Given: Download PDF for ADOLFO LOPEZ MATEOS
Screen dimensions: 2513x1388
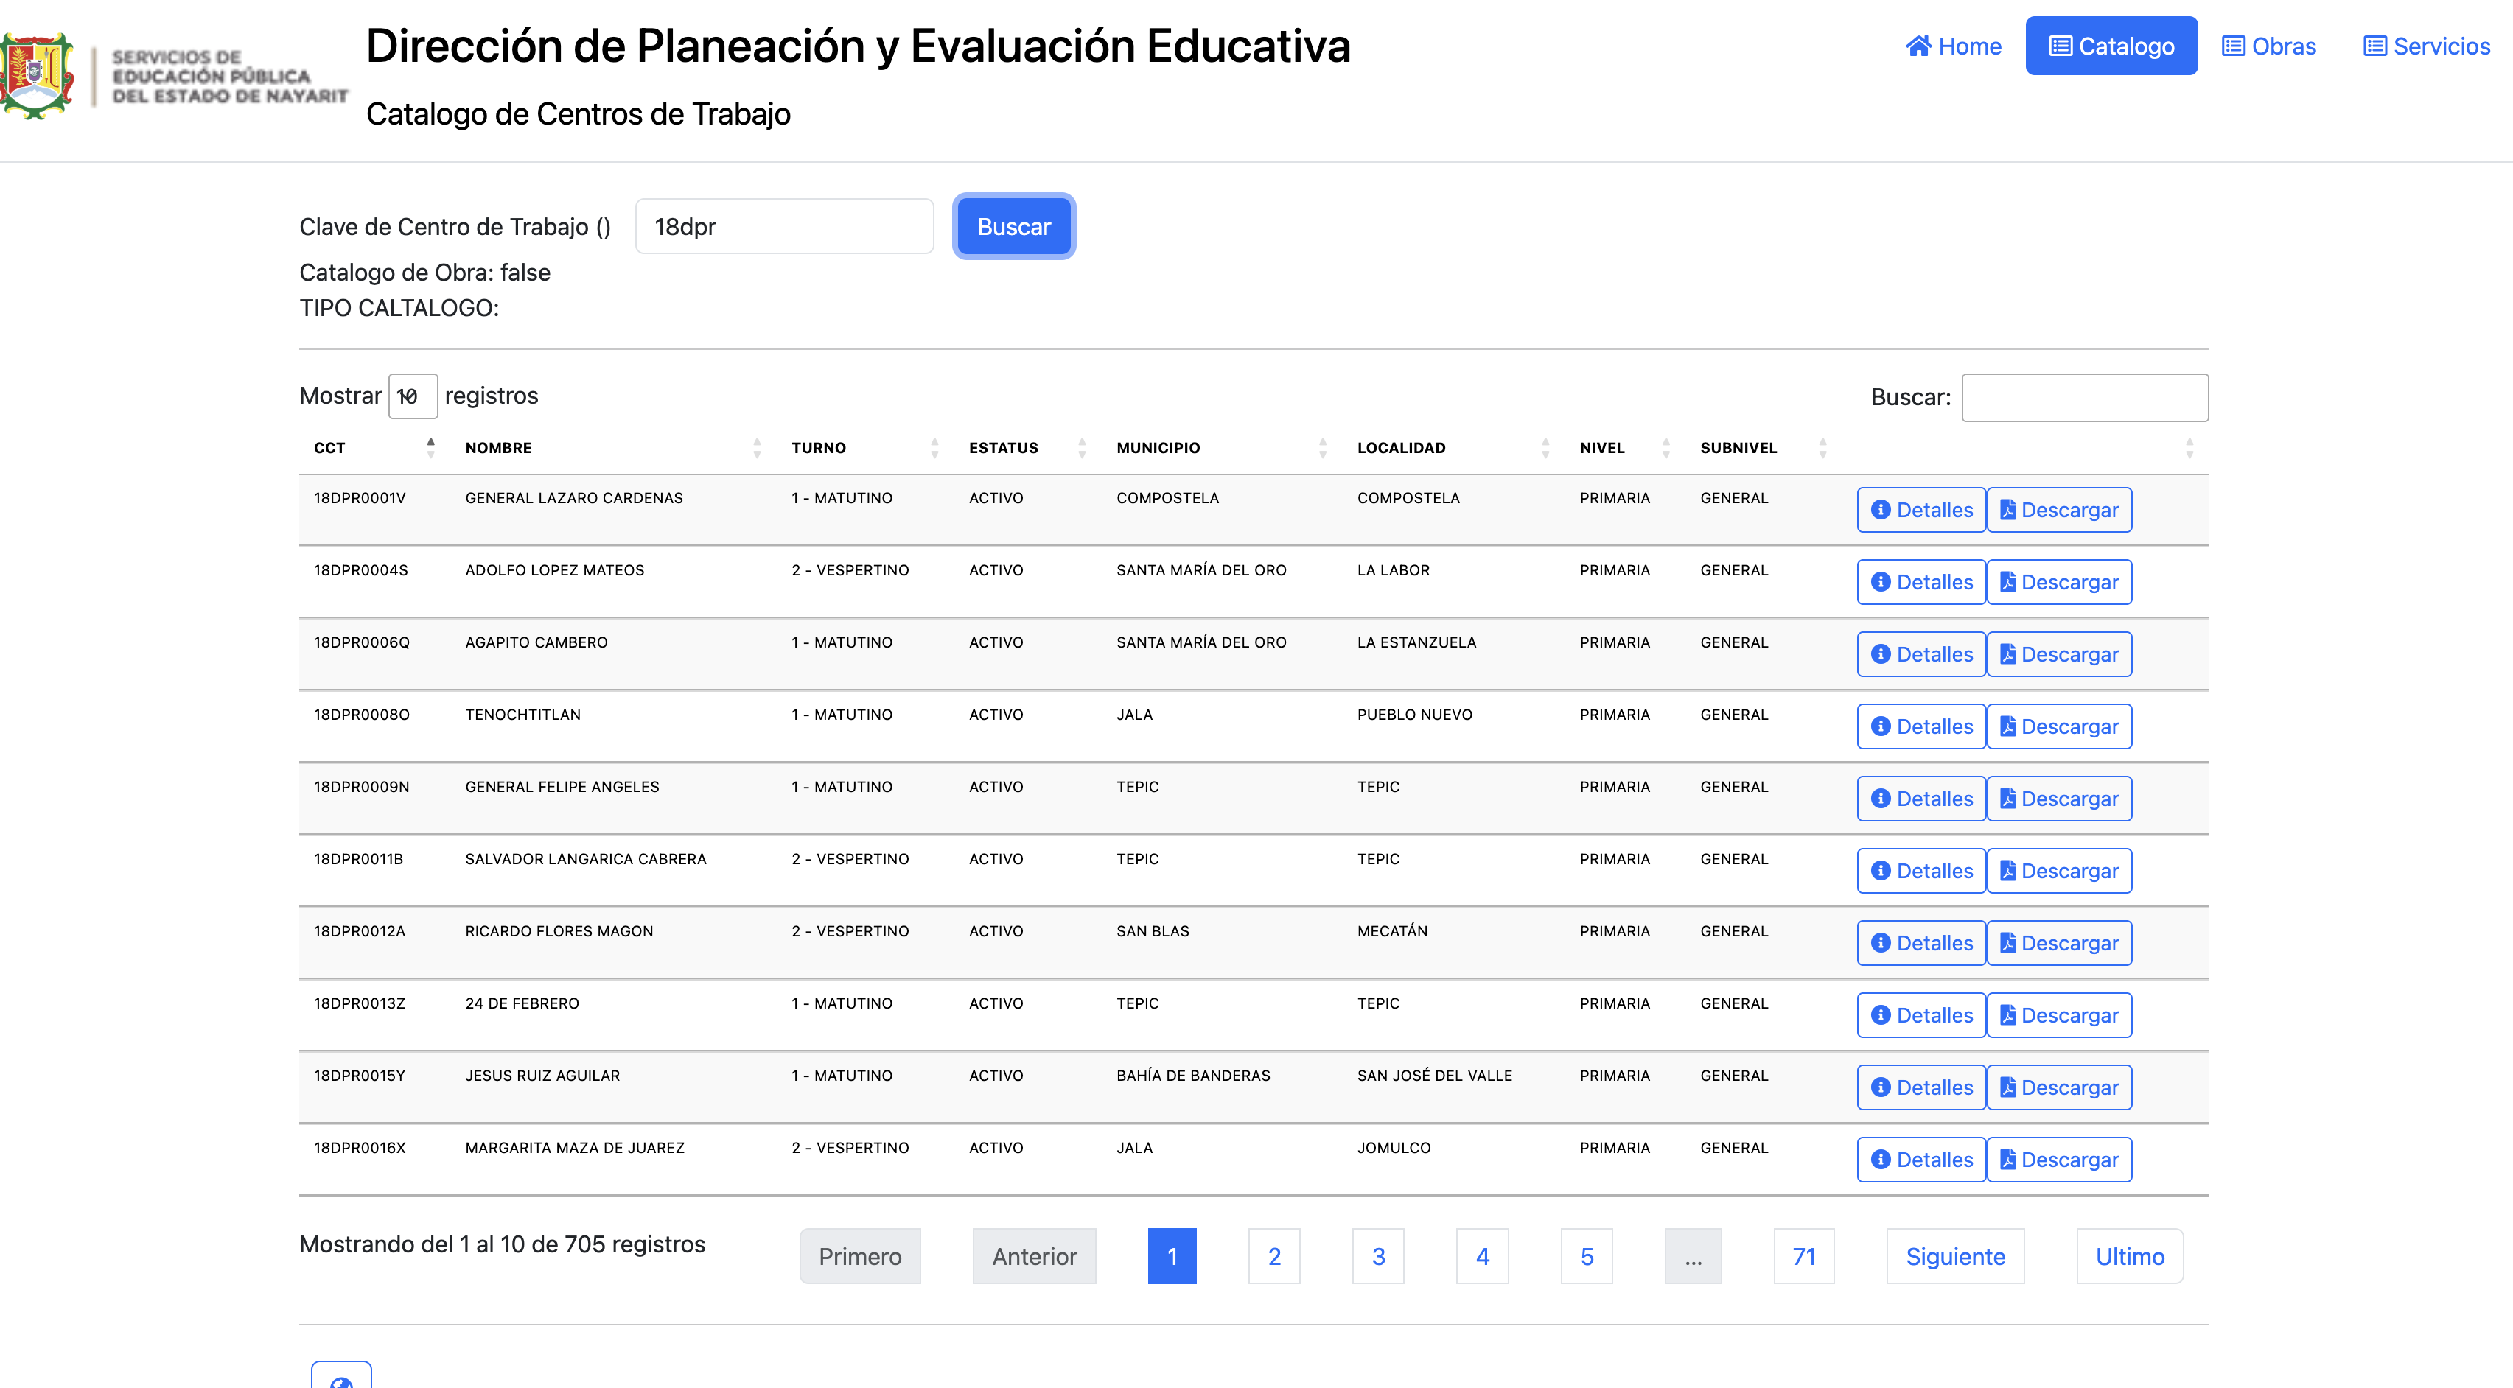Looking at the screenshot, I should coord(2058,582).
